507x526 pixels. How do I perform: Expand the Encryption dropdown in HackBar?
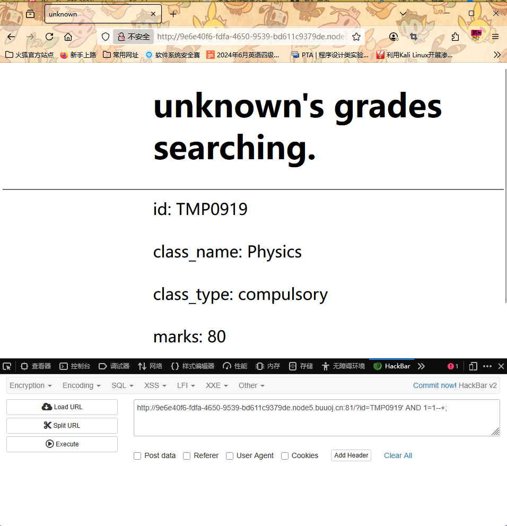click(x=31, y=385)
